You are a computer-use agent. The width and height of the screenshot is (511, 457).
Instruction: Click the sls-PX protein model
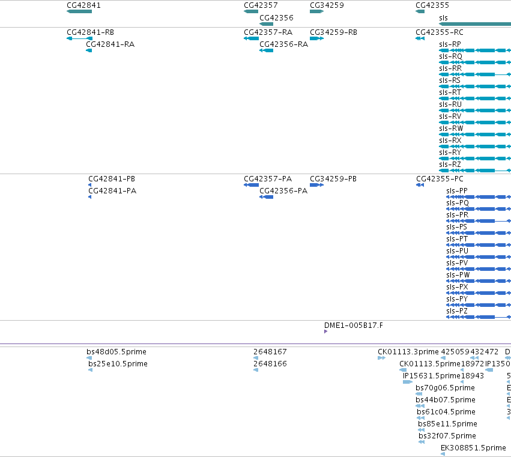point(479,293)
